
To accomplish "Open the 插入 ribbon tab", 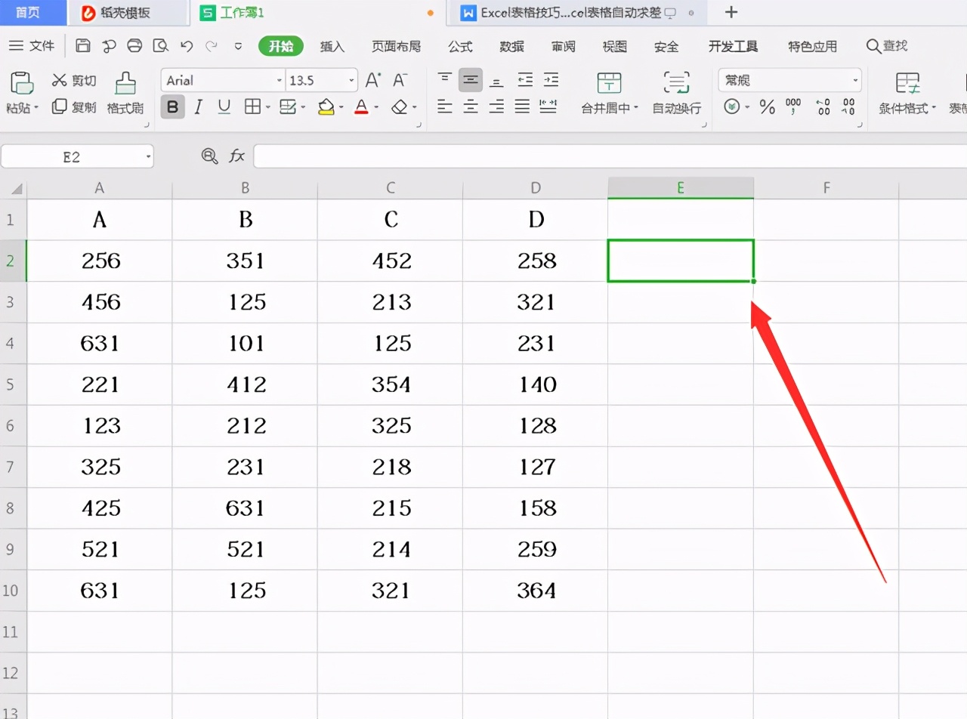I will (332, 46).
